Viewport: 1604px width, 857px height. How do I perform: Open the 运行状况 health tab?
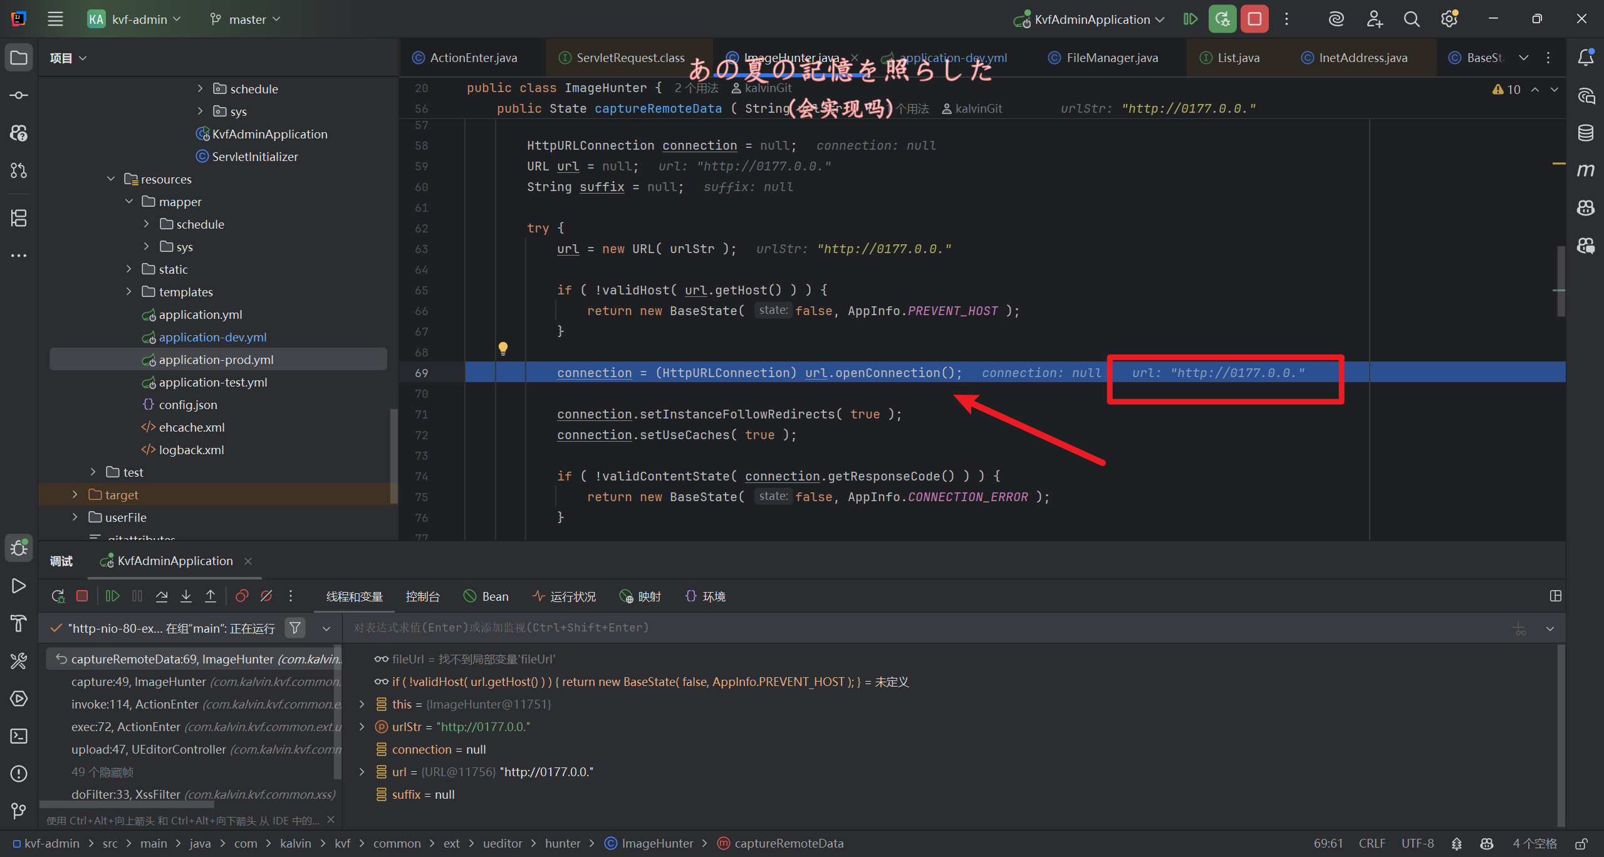564,596
